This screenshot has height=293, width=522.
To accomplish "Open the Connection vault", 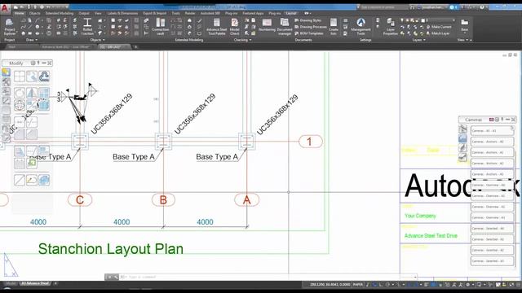I will (x=160, y=27).
